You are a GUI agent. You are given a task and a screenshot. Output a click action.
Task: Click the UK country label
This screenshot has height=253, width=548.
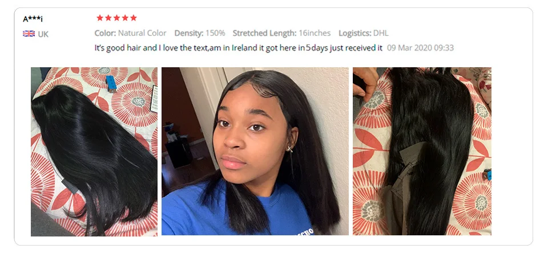click(x=43, y=34)
